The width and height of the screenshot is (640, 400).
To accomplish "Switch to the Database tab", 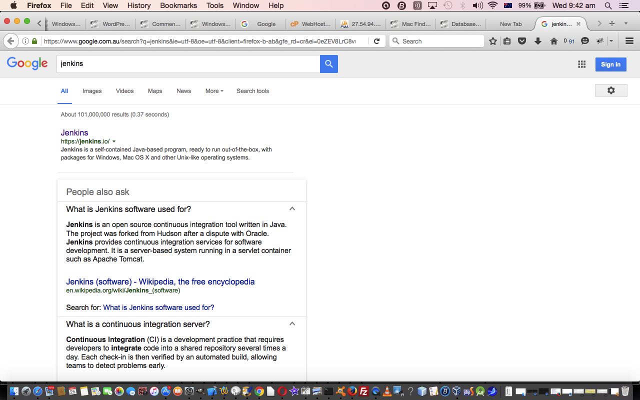I will [x=460, y=23].
